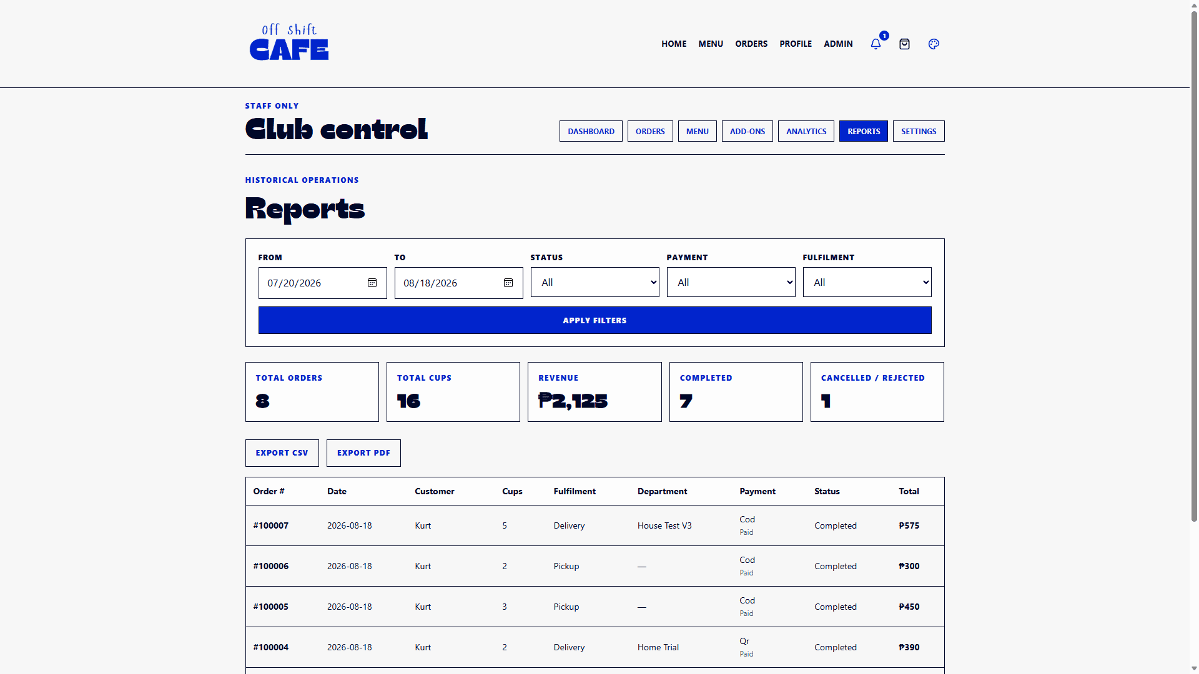The image size is (1199, 674).
Task: Click the Export CSV button
Action: [282, 453]
